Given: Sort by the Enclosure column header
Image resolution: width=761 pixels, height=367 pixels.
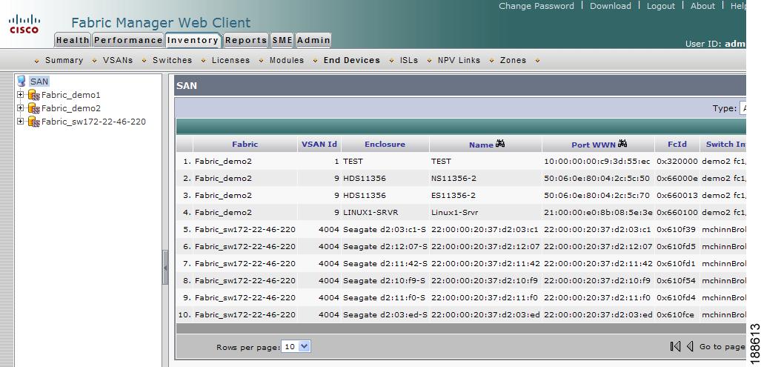Looking at the screenshot, I should pyautogui.click(x=385, y=144).
